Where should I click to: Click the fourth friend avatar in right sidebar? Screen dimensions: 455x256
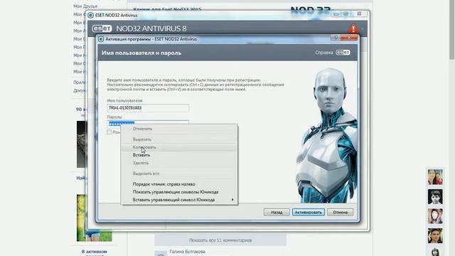pos(435,235)
